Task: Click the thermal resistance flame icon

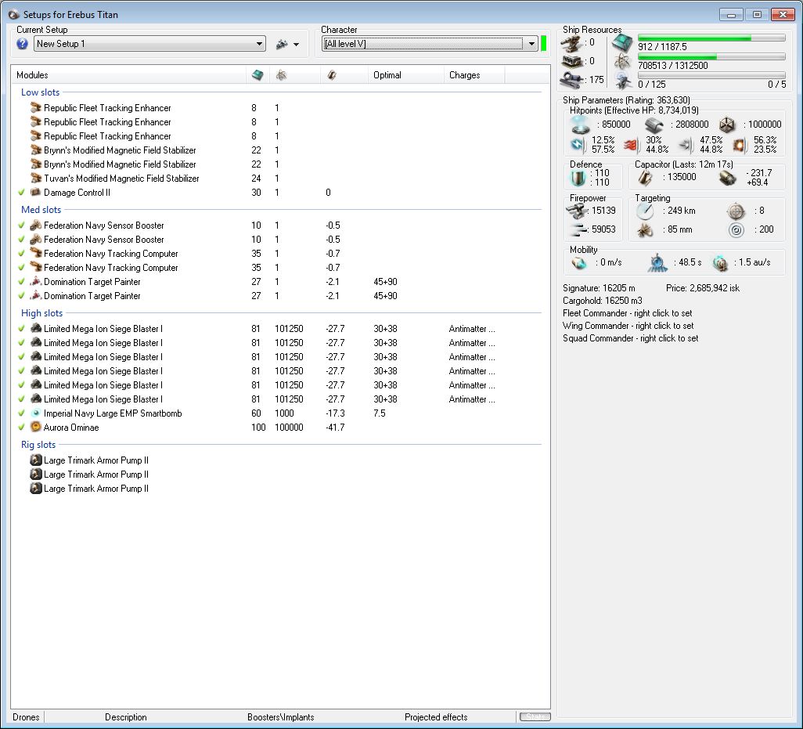Action: (x=632, y=146)
